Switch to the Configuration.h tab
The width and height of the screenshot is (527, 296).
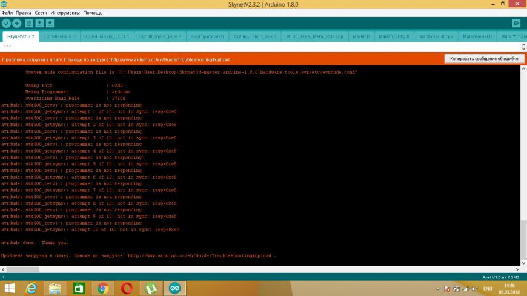207,36
